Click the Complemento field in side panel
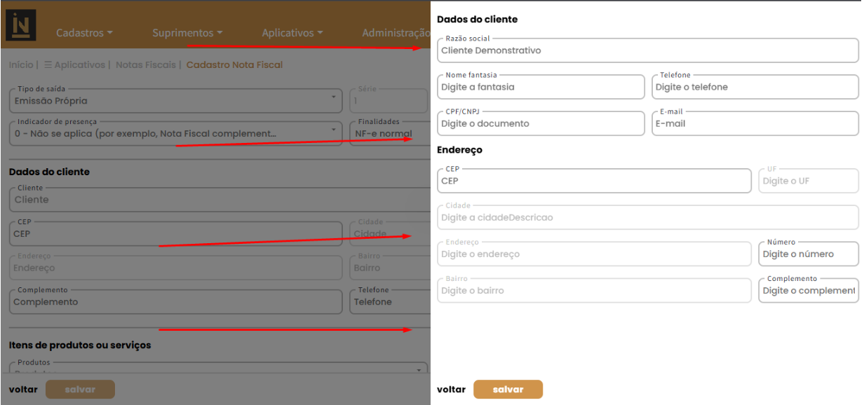864x405 pixels. [x=809, y=290]
